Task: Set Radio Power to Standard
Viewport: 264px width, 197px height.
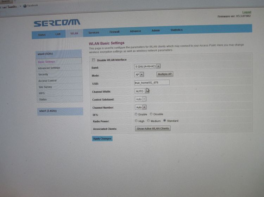Action: click(x=165, y=121)
